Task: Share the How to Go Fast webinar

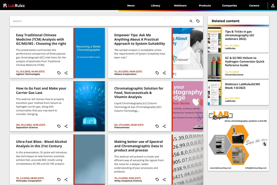Action: click(66, 126)
